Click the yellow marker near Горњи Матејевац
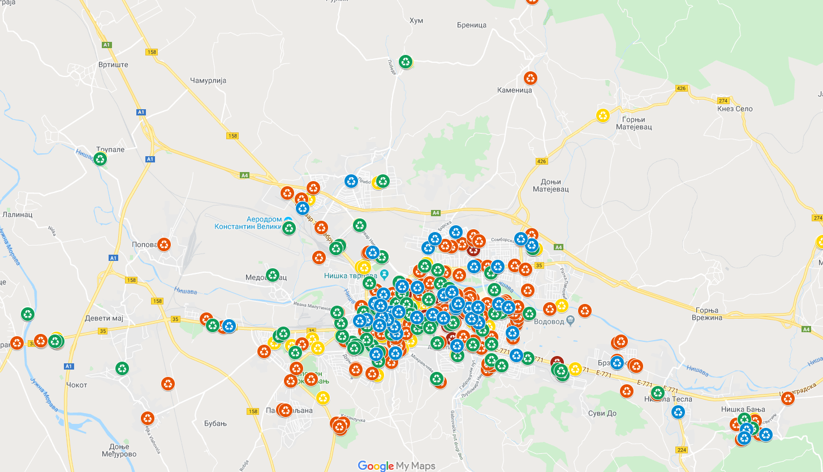Viewport: 823px width, 472px height. coord(603,115)
